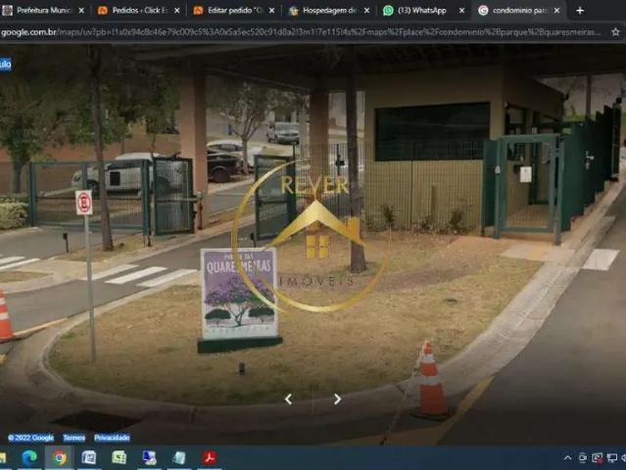Open the Excel spreadsheet taskbar icon
The image size is (626, 470).
pyautogui.click(x=119, y=457)
